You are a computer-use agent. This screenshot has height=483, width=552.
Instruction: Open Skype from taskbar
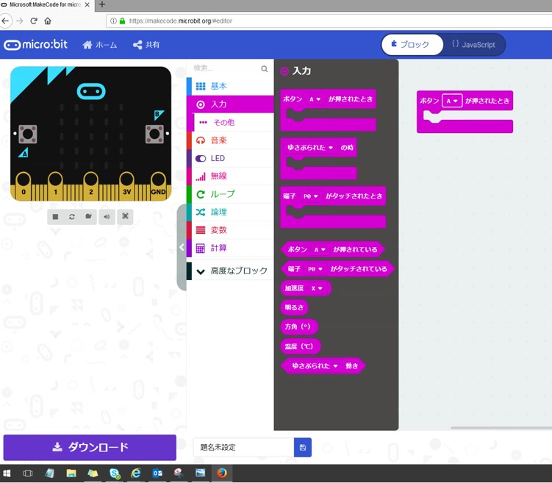point(115,473)
